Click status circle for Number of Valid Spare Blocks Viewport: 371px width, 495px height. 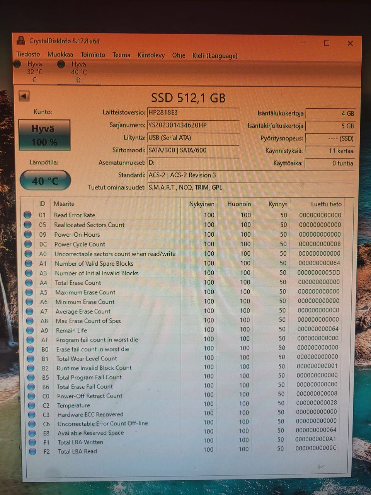coord(29,263)
